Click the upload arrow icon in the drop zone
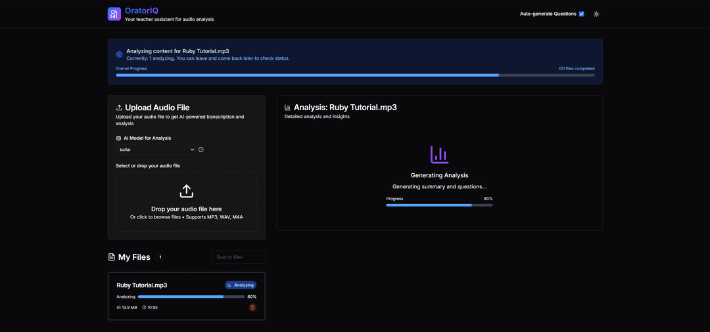This screenshot has height=332, width=710. pos(187,191)
